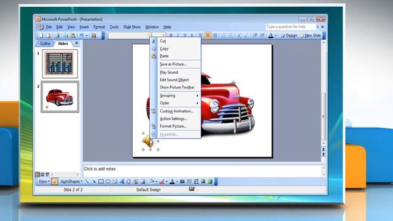
Task: Select slide 1 chart thumbnail
Action: click(60, 64)
